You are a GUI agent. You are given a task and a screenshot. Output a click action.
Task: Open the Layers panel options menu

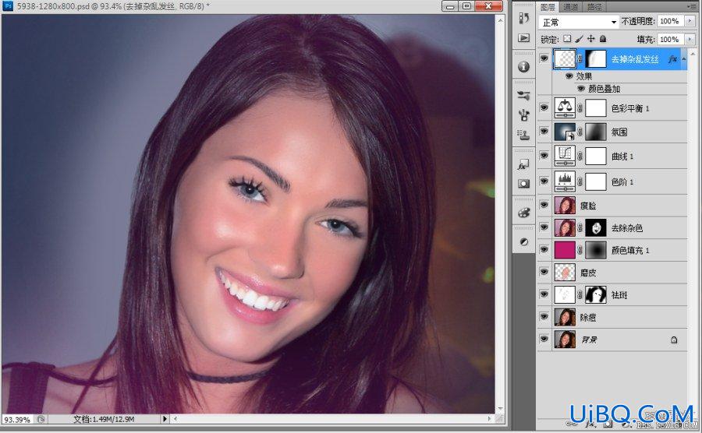tap(691, 7)
